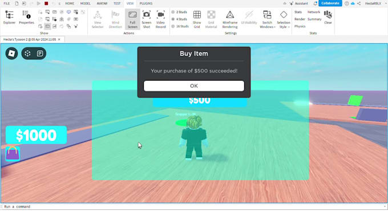
Task: Open the Properties panel
Action: 26,17
